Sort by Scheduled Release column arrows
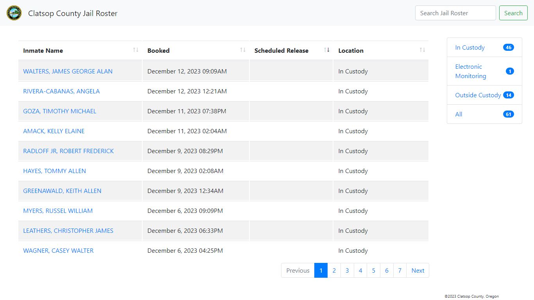Screen dimensions: 534x300 327,50
